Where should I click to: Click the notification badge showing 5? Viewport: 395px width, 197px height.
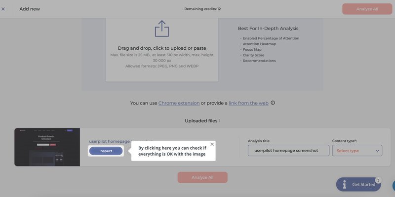tap(378, 180)
